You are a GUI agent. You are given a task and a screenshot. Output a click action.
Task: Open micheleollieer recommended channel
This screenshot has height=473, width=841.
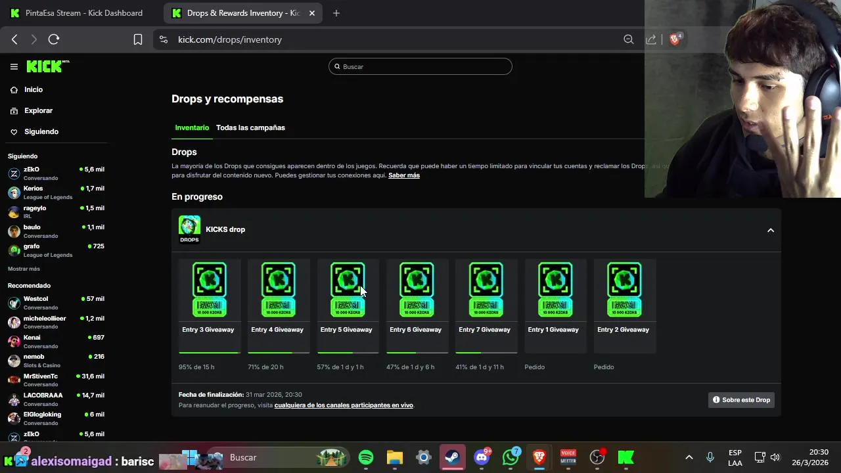click(56, 322)
